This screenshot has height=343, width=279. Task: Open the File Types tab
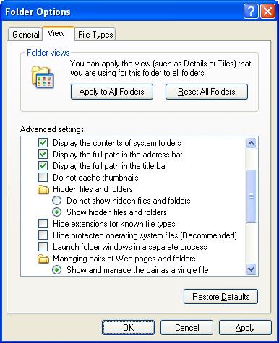pyautogui.click(x=95, y=35)
